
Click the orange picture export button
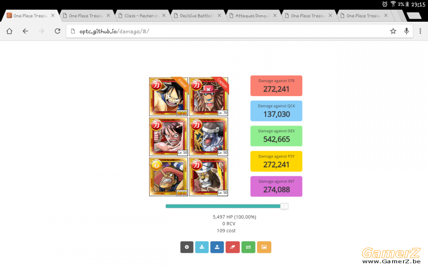[264, 247]
